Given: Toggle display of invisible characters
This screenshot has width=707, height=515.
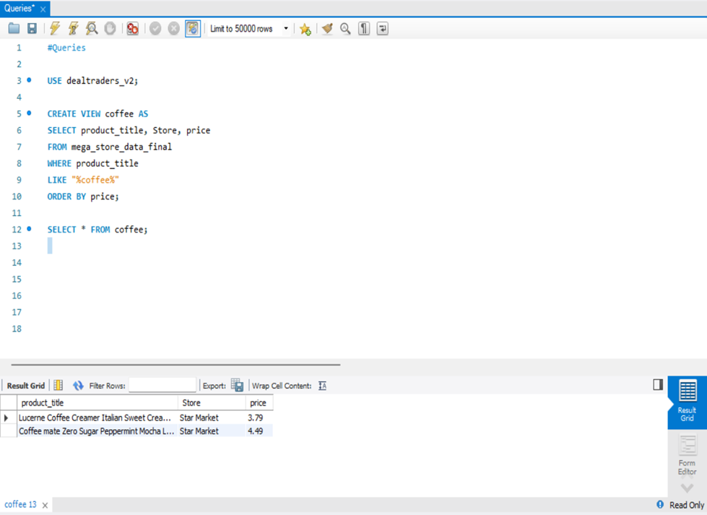Looking at the screenshot, I should coord(363,28).
